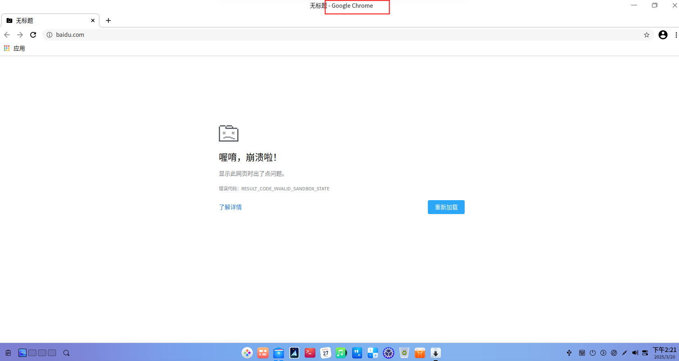The width and height of the screenshot is (679, 361).
Task: Open the taskbar search magnifier icon
Action: point(66,353)
